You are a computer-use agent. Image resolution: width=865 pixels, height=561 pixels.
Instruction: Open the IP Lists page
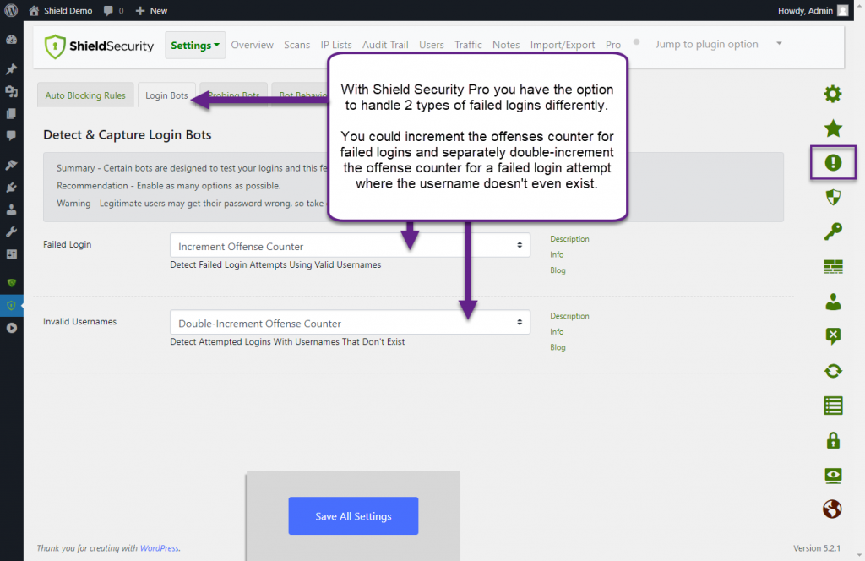(336, 45)
